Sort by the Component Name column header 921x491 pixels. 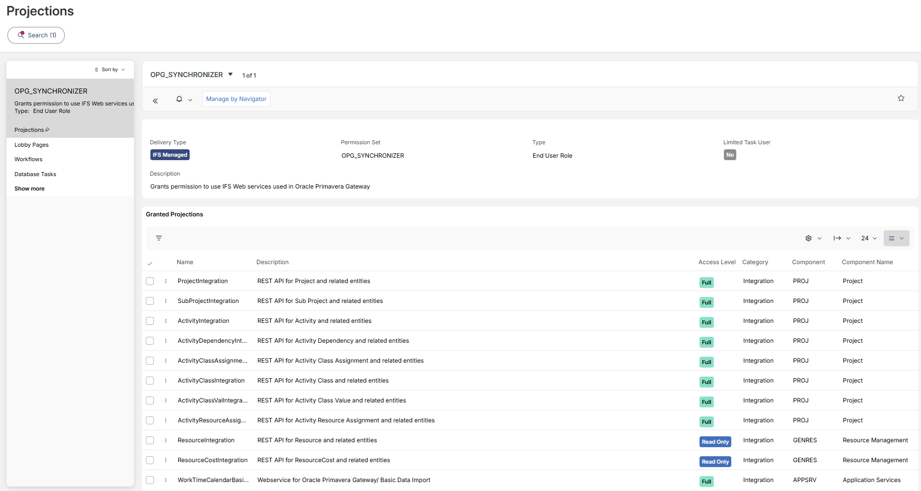[x=867, y=262]
